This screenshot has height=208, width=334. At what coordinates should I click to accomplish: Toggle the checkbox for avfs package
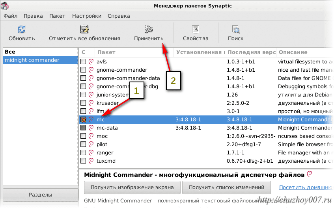tap(83, 62)
